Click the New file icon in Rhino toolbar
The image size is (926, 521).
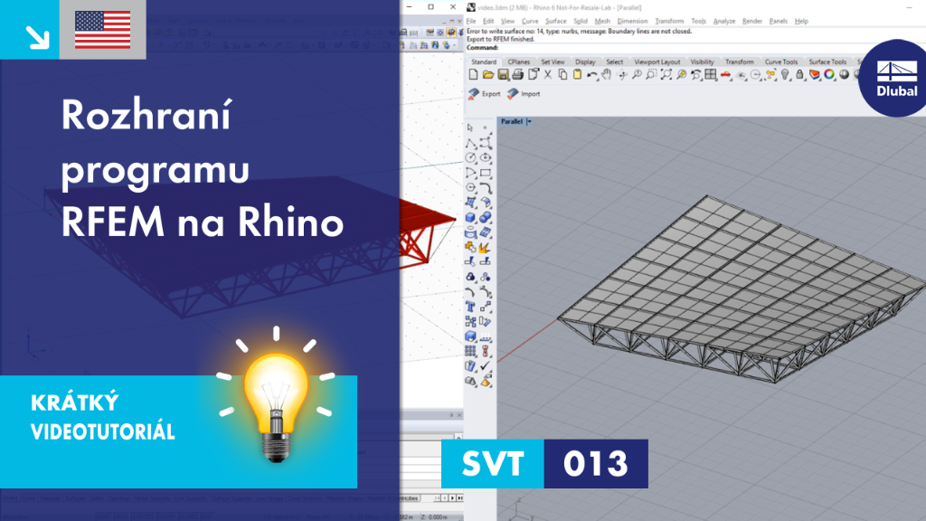click(473, 75)
